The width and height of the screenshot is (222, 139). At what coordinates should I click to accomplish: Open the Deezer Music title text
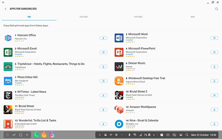[137, 63]
